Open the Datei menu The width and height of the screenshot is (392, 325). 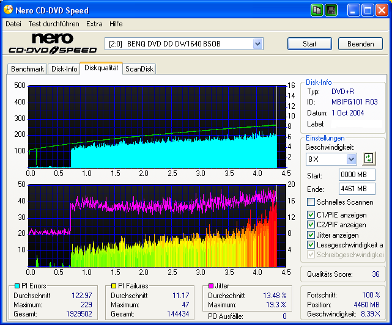(13, 24)
